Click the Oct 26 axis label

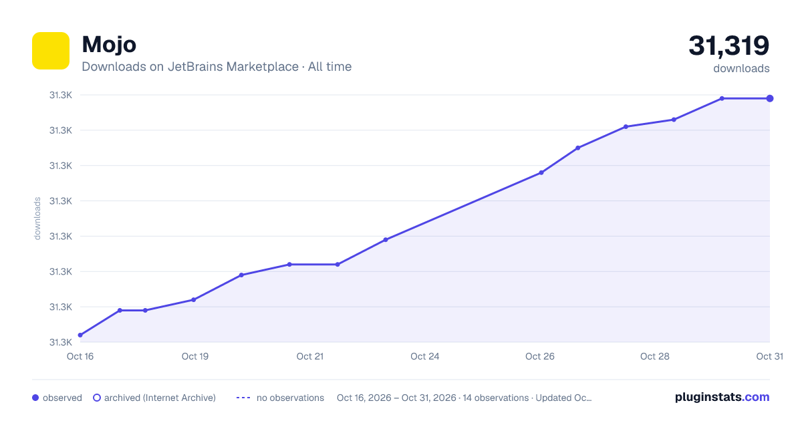coord(540,356)
